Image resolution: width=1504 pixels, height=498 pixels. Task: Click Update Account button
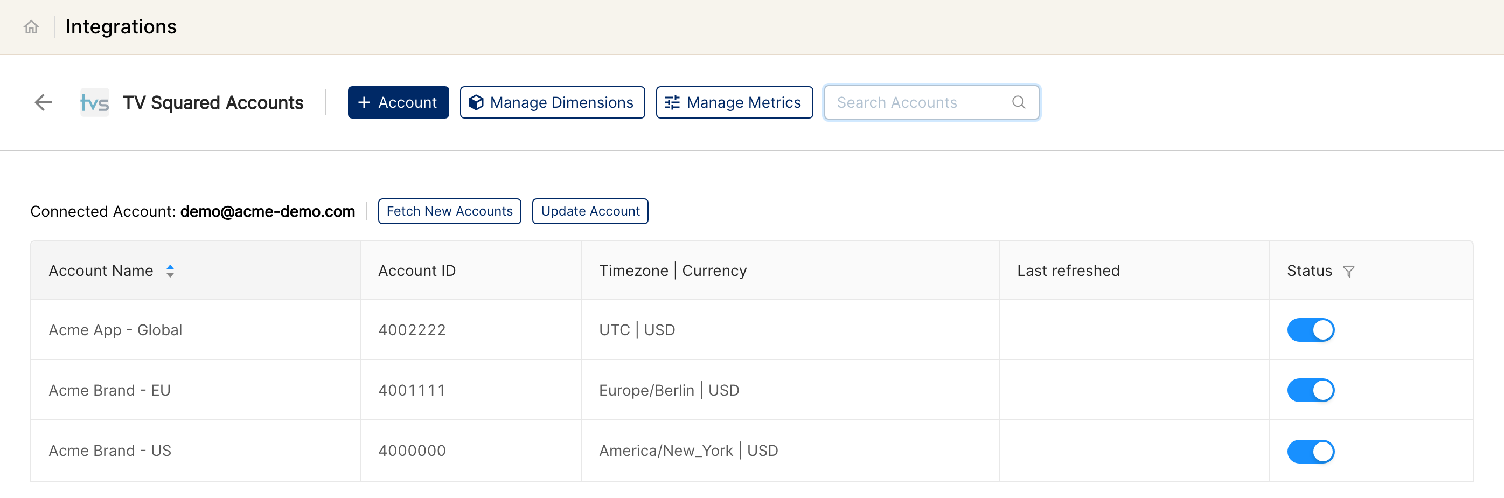click(x=590, y=211)
